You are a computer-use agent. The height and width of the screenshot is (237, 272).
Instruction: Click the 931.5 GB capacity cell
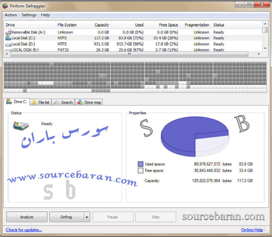coord(101,44)
